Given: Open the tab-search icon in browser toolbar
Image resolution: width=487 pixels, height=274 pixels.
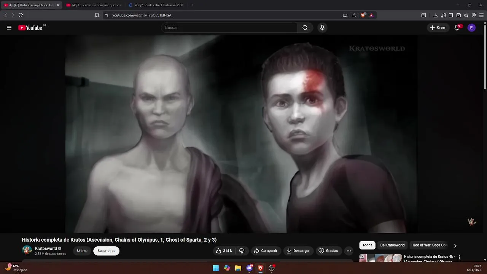Looking at the screenshot, I should pos(423,15).
